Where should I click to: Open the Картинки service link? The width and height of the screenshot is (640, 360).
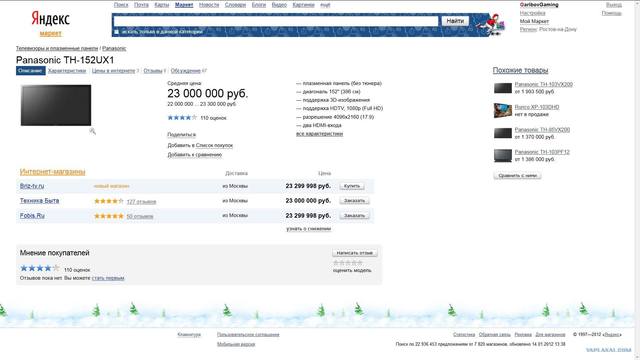pos(303,5)
